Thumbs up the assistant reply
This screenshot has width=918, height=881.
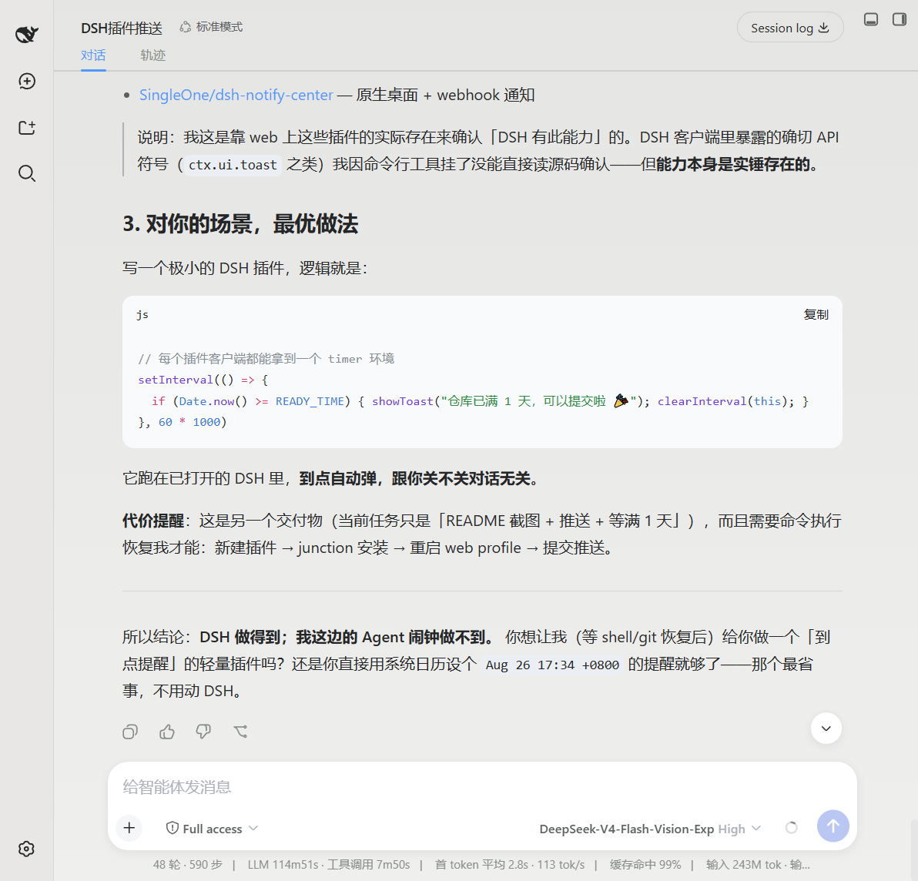[x=167, y=731]
